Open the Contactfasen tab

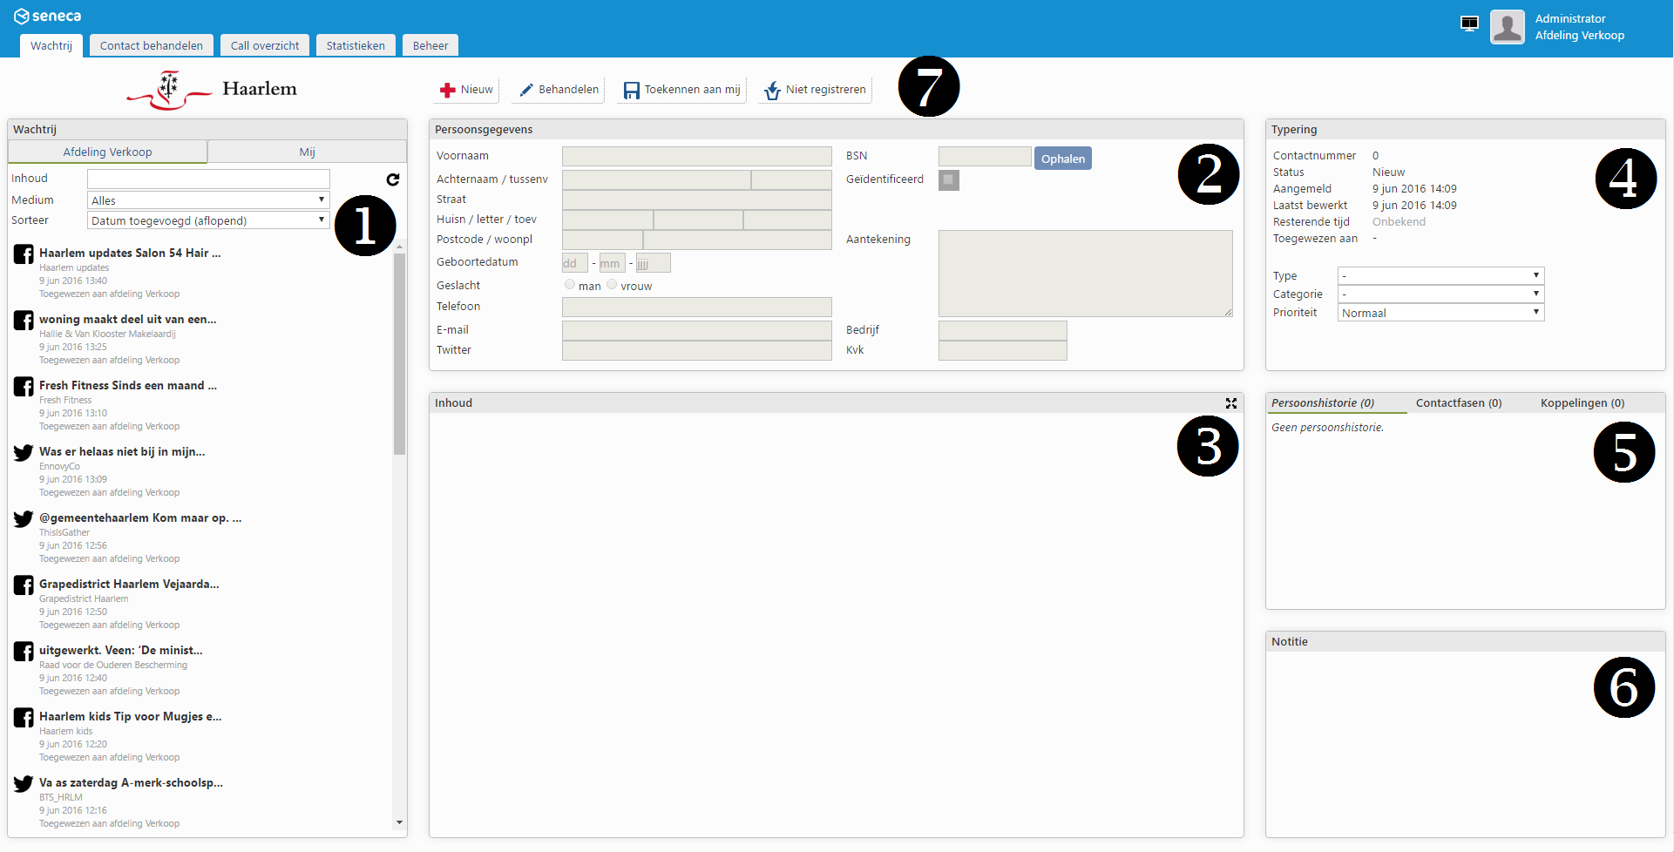(1458, 403)
